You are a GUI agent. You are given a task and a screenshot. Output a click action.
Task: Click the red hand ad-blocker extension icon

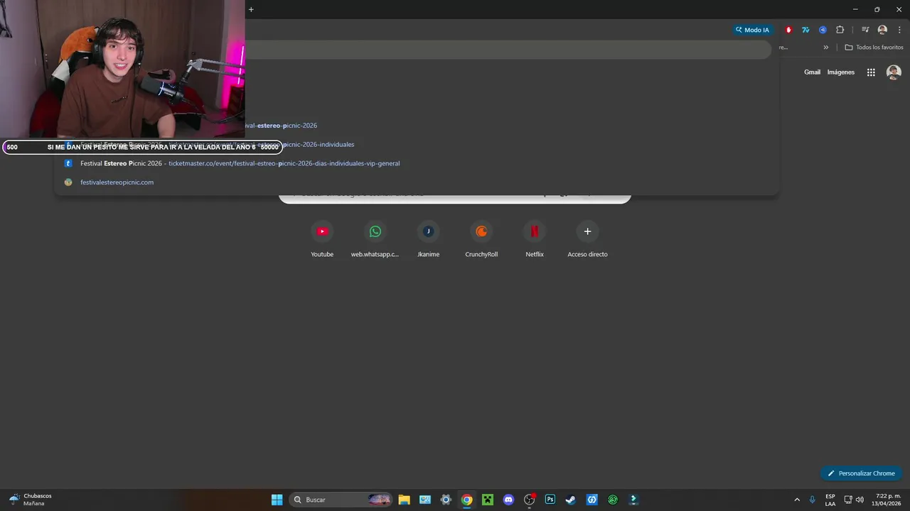pos(788,30)
